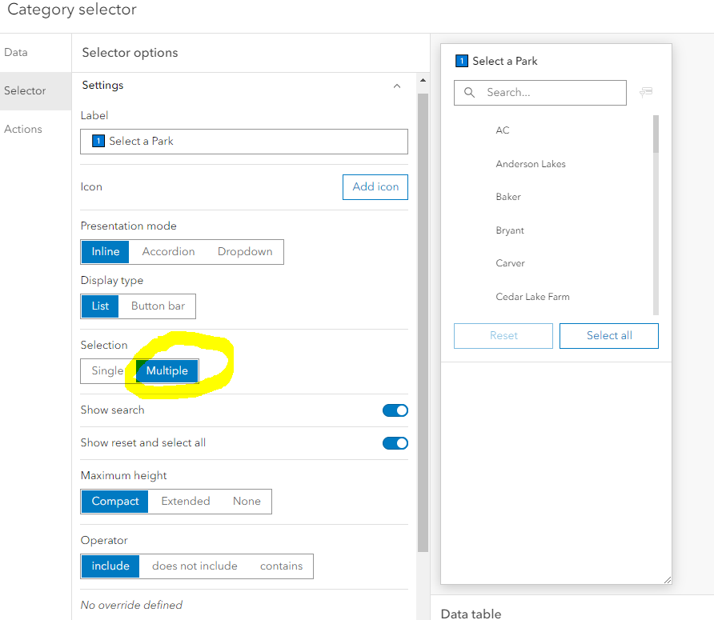
Task: Open the Data tab
Action: (x=16, y=53)
